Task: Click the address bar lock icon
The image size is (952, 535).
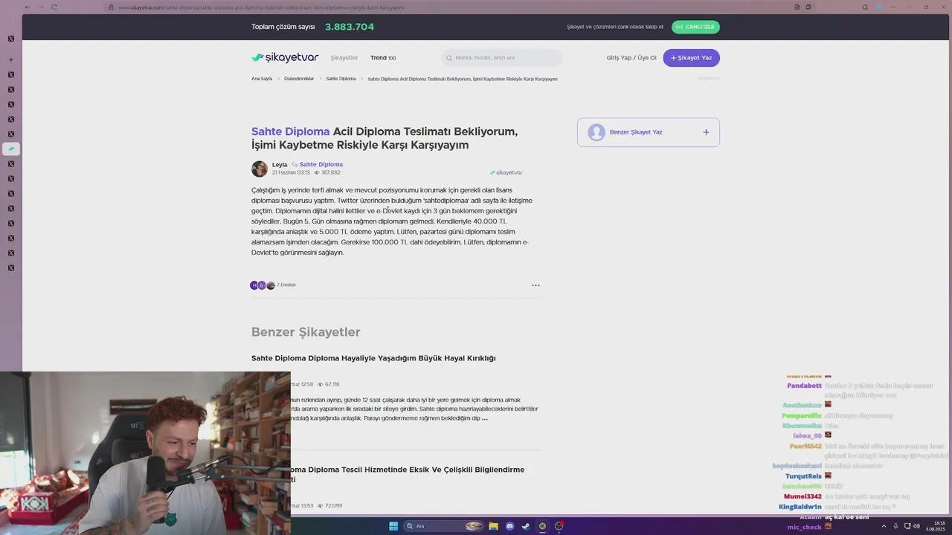Action: tap(111, 7)
